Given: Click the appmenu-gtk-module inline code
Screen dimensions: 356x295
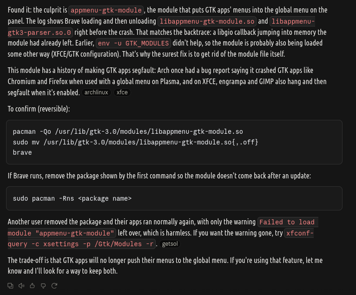Looking at the screenshot, I should pyautogui.click(x=106, y=10).
